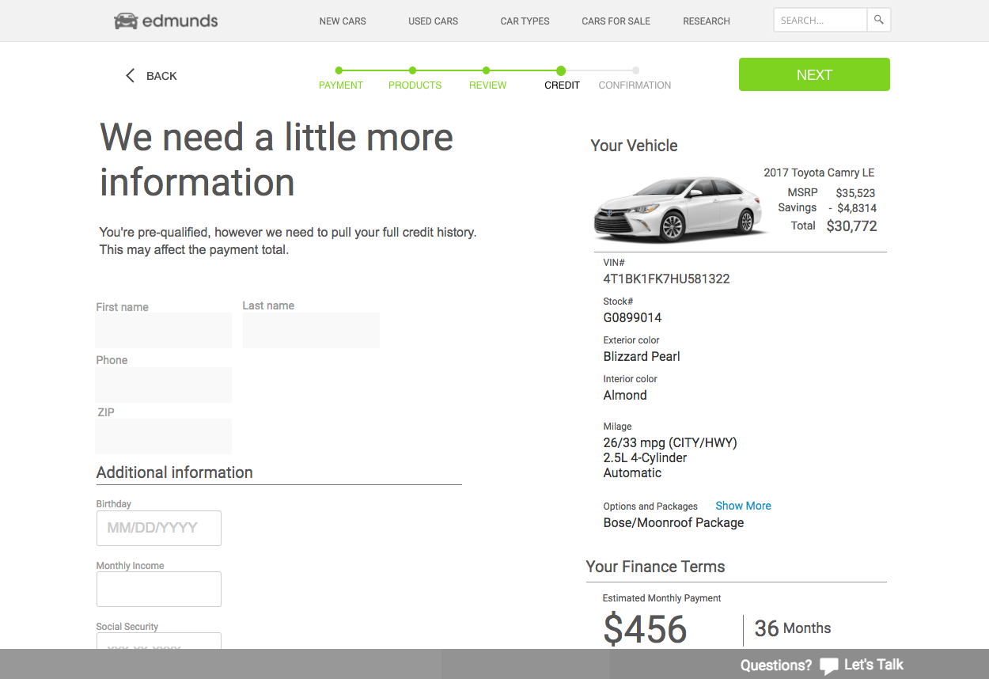Image resolution: width=989 pixels, height=679 pixels.
Task: Go to the Payment progress step
Action: [x=340, y=78]
